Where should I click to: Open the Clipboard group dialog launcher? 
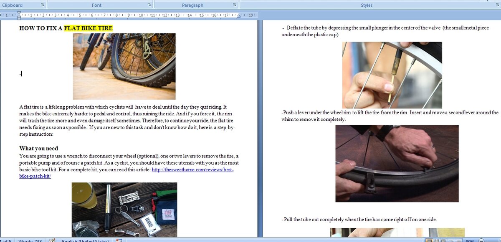(43, 5)
